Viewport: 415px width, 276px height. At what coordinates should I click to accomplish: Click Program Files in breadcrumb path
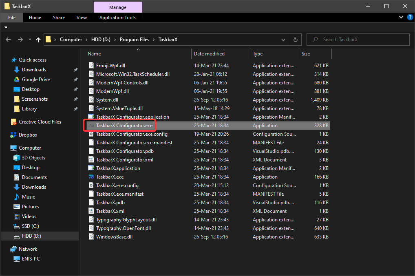tap(135, 40)
